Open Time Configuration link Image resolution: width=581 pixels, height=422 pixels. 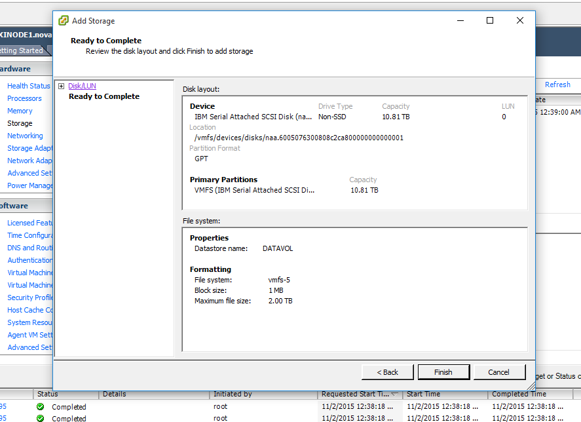[x=29, y=235]
